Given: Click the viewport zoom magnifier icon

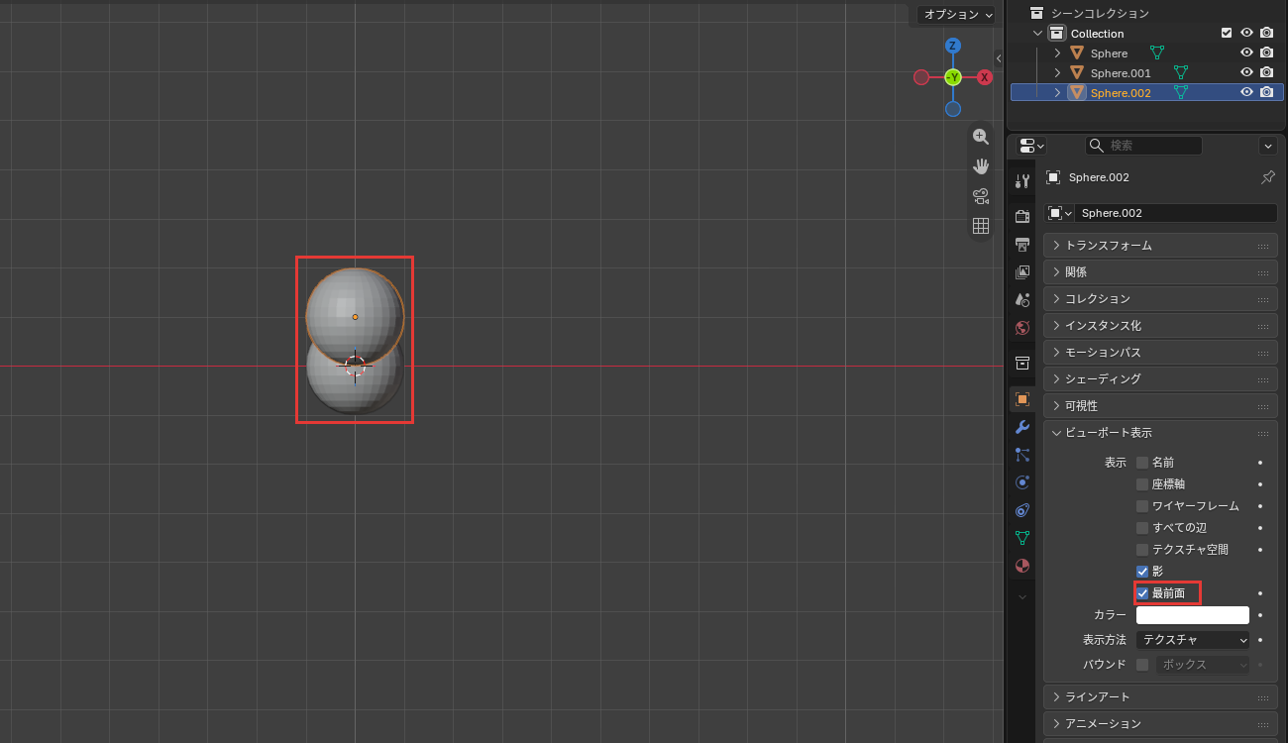Looking at the screenshot, I should tap(981, 137).
